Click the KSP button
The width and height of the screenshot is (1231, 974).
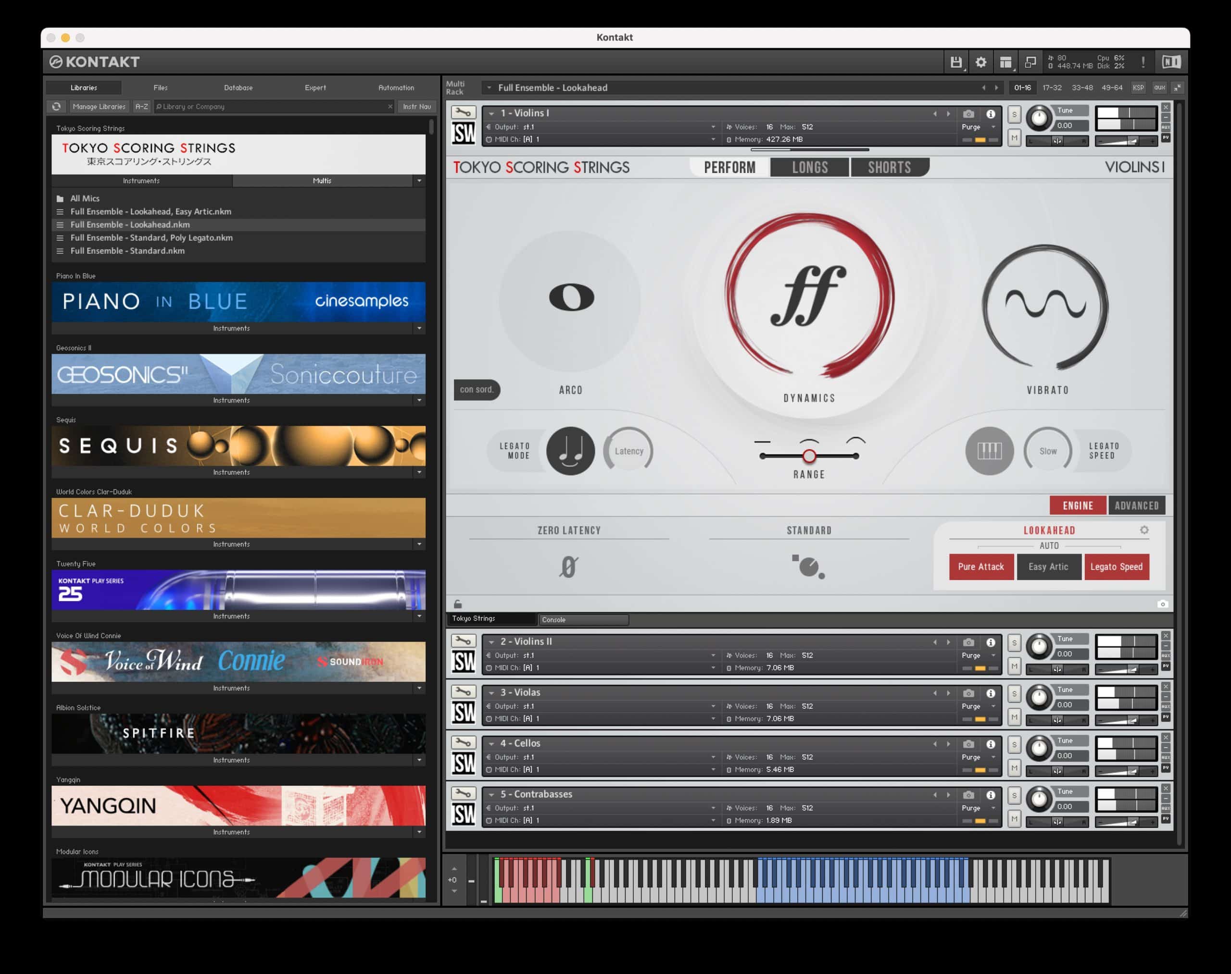pos(1138,88)
